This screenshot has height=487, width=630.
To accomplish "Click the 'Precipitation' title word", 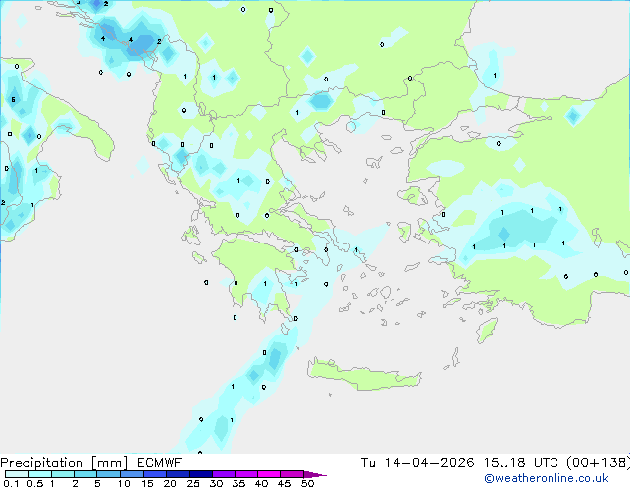I will (x=42, y=463).
